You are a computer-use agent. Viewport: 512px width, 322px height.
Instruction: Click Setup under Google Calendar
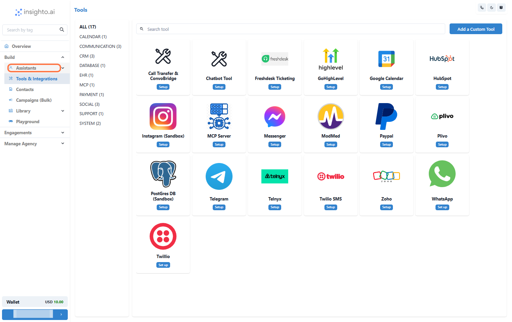[387, 87]
